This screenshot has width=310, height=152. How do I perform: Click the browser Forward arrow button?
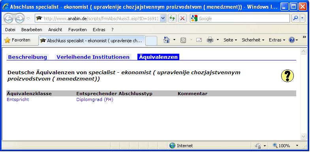tap(19, 19)
